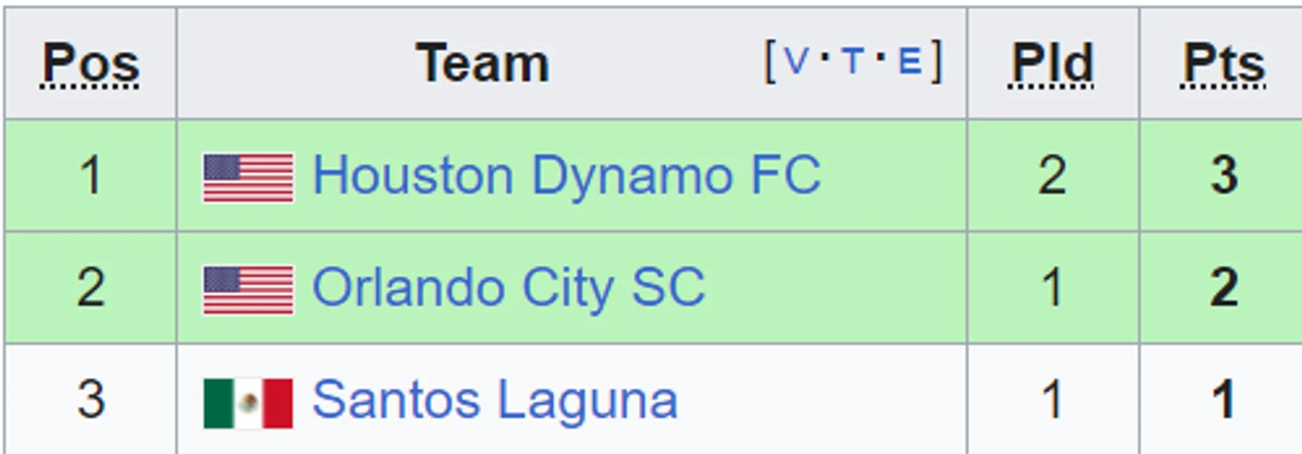Image resolution: width=1302 pixels, height=454 pixels.
Task: Click the T talk-template link
Action: pyautogui.click(x=853, y=62)
